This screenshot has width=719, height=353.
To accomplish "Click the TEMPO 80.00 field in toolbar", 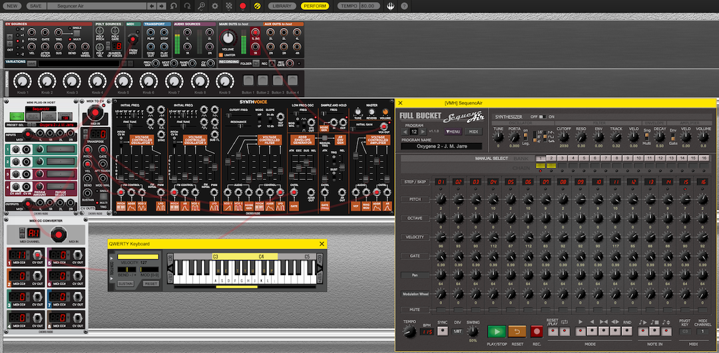I will [359, 6].
